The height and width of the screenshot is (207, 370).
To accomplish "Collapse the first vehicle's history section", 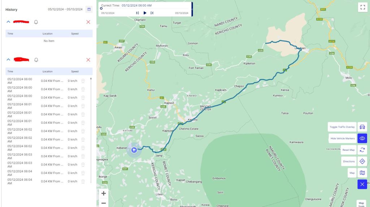I will (x=8, y=22).
